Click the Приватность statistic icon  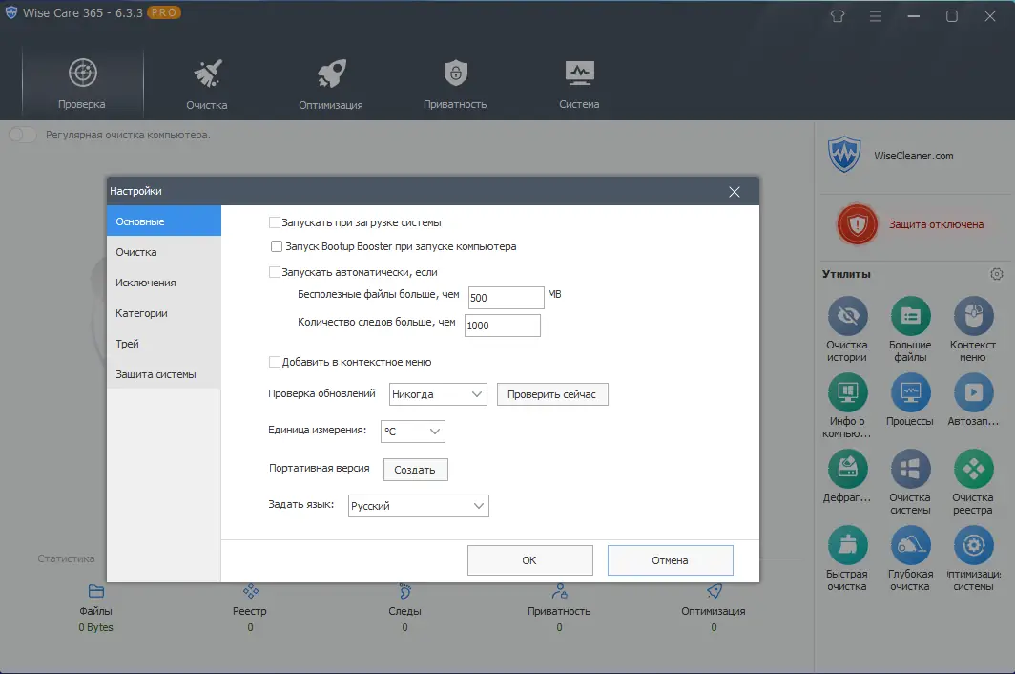(x=559, y=591)
